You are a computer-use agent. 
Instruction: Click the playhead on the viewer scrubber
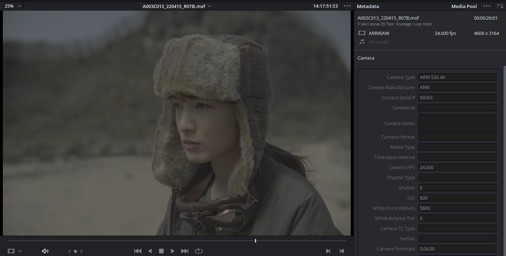[255, 241]
